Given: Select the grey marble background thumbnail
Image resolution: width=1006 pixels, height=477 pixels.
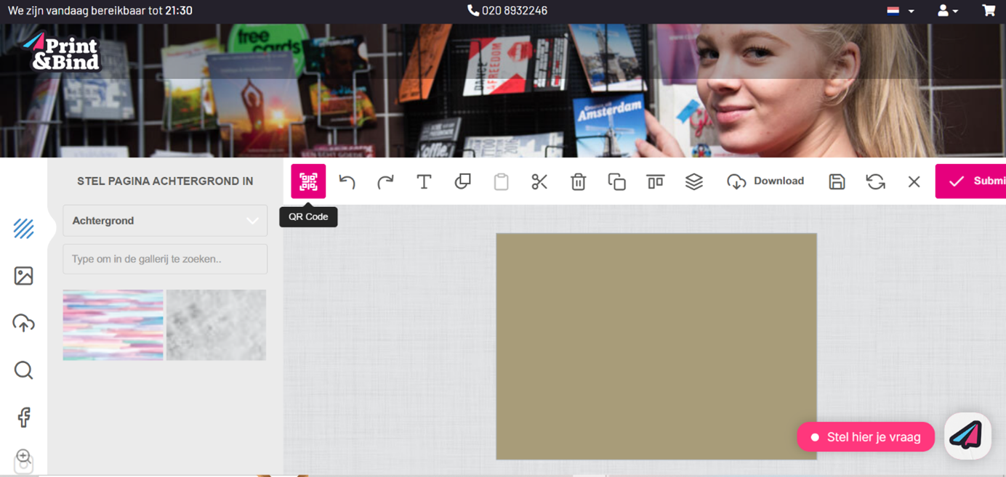Looking at the screenshot, I should [x=216, y=325].
